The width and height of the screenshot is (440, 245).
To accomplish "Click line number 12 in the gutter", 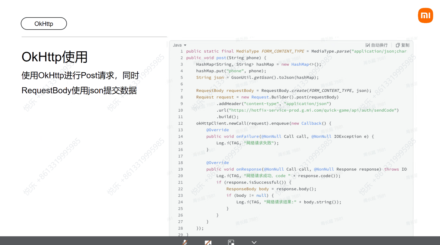I will click(x=180, y=123).
